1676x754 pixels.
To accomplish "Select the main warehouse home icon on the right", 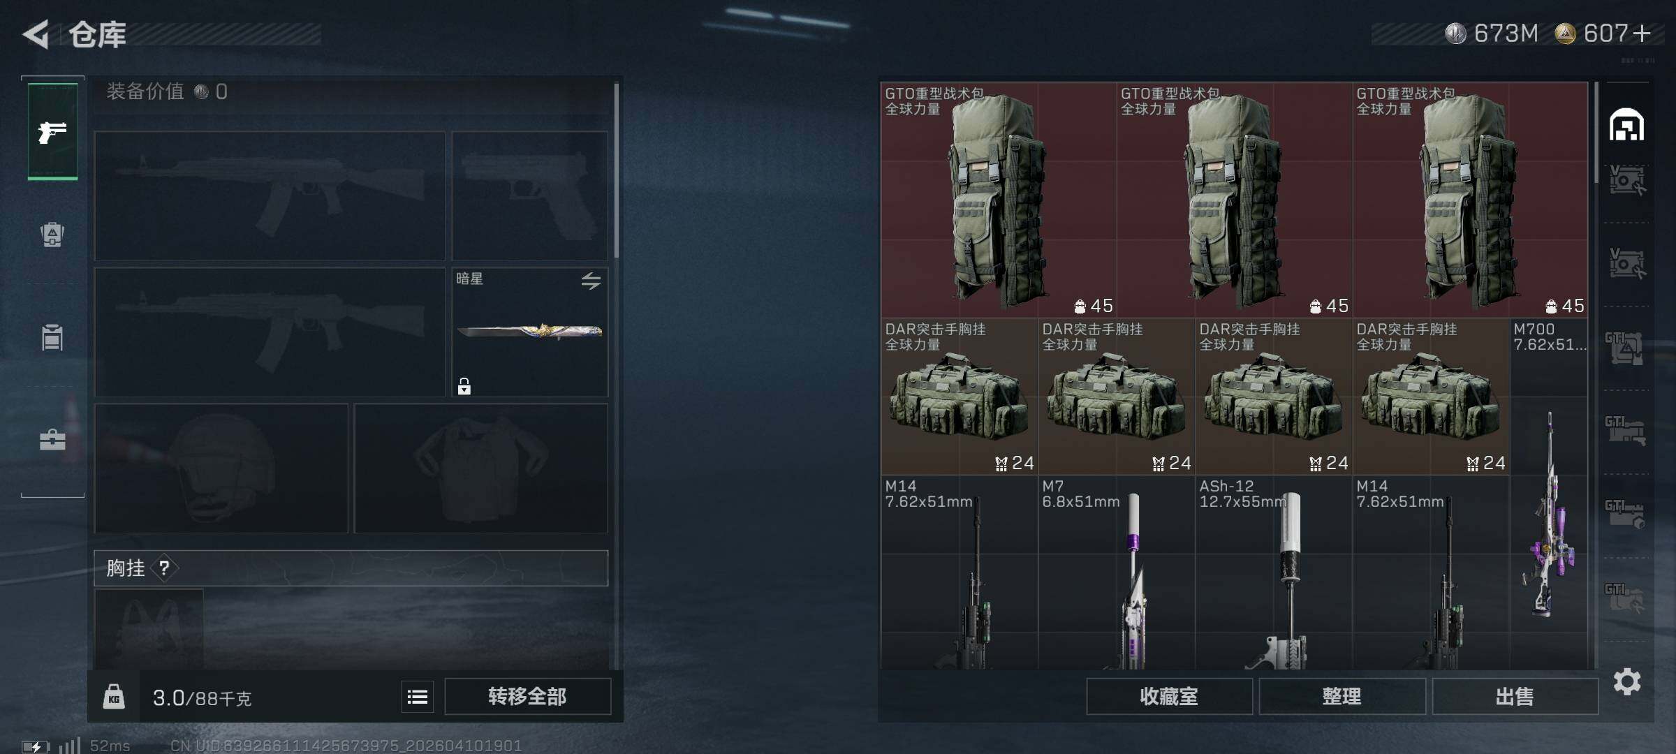I will [x=1626, y=125].
